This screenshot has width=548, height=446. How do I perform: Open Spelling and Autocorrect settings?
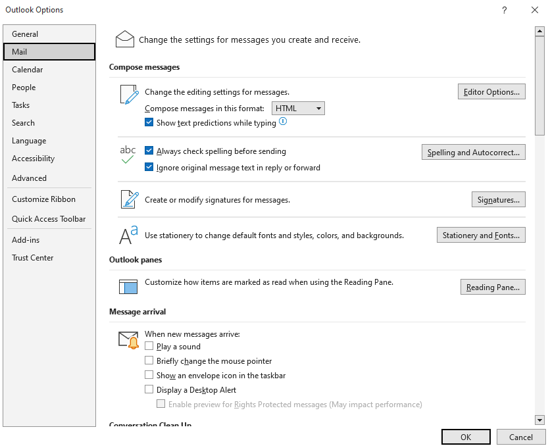(x=473, y=152)
